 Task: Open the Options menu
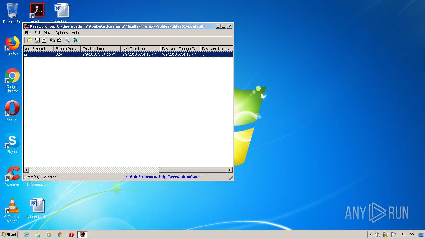point(62,33)
